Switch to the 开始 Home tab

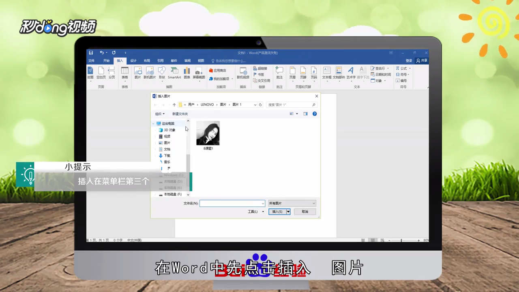[106, 61]
